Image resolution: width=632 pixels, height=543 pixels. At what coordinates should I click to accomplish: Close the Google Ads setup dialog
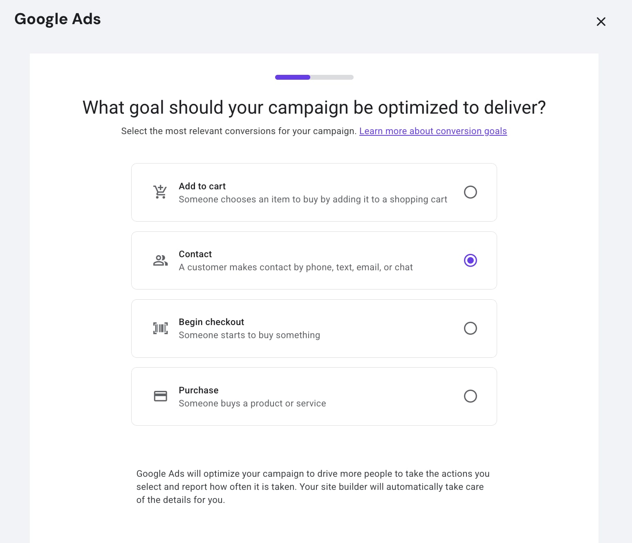601,22
